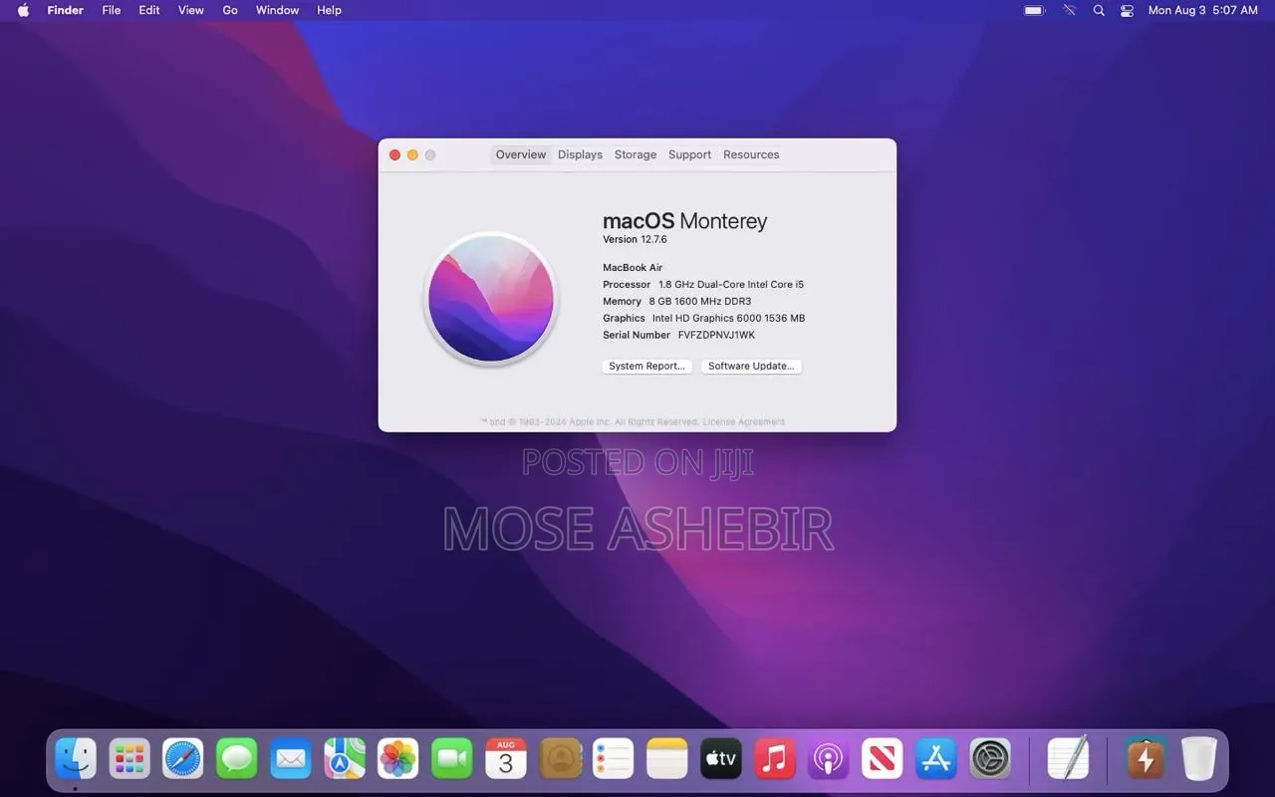Switch to the Storage tab

pos(636,154)
